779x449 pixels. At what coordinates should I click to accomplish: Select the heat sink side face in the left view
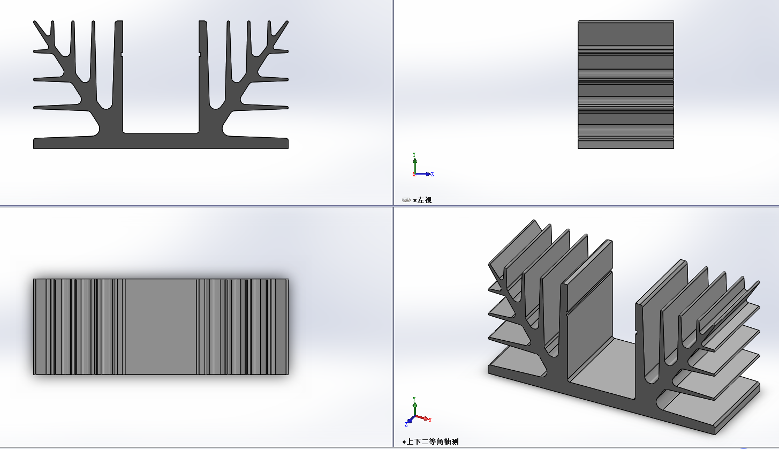[x=625, y=85]
